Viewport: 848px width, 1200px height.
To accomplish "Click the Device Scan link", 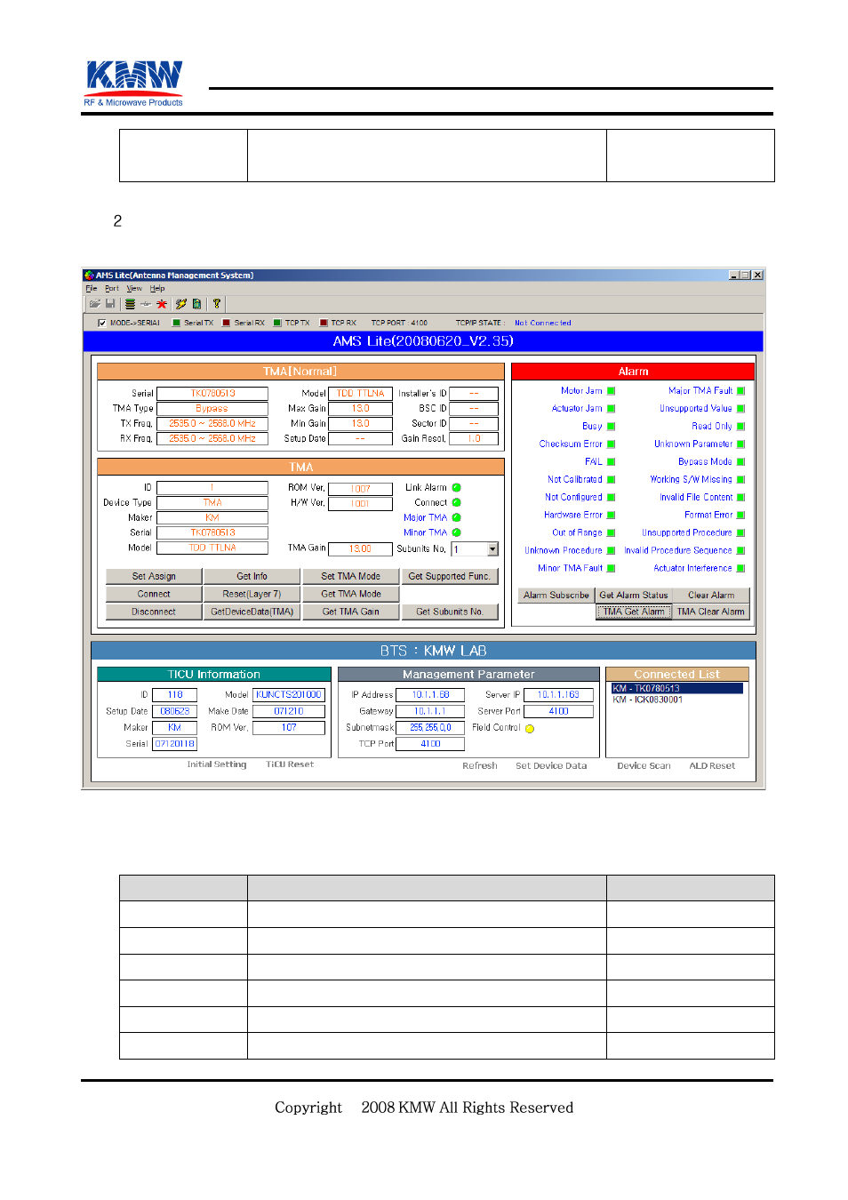I will [644, 766].
